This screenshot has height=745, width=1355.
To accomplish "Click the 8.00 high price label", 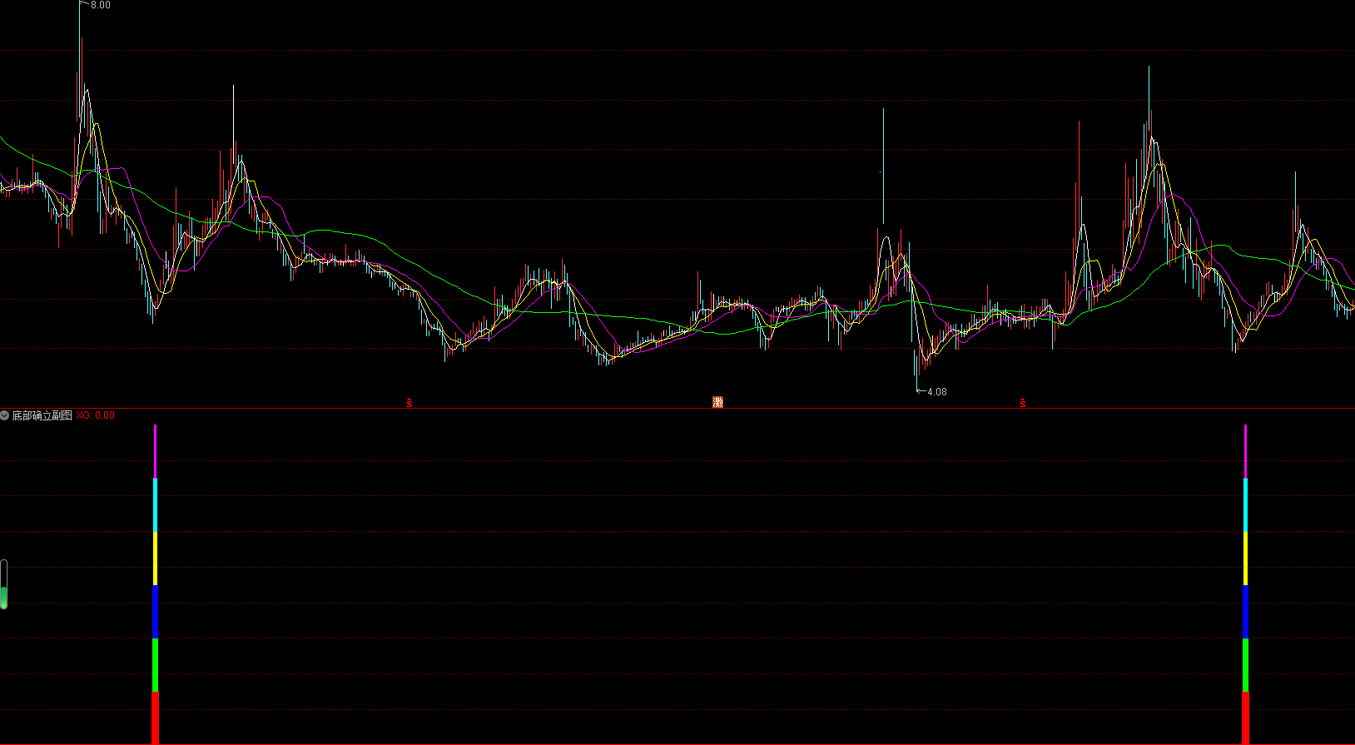I will tap(100, 5).
